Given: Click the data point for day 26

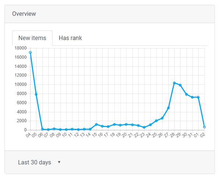Looking at the screenshot, I should pos(162,118).
